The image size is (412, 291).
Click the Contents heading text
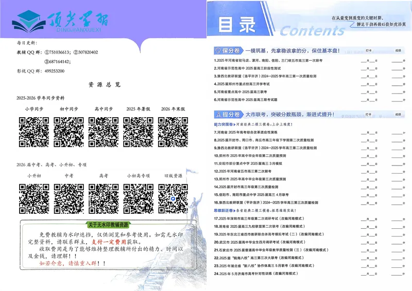tap(312, 31)
